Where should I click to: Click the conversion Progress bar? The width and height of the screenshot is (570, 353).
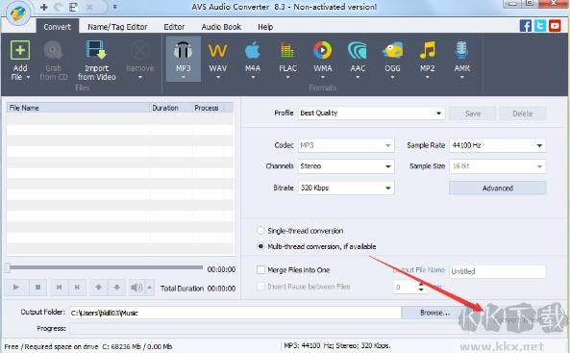[269, 329]
